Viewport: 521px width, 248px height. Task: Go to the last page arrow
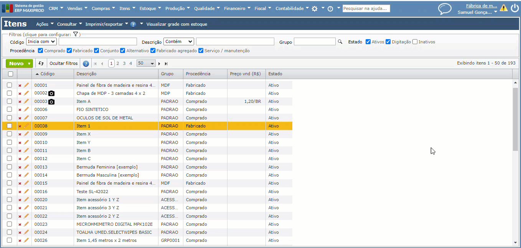point(166,64)
